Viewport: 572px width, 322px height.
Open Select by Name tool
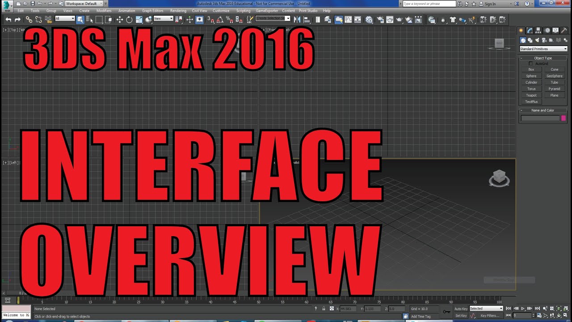point(89,19)
